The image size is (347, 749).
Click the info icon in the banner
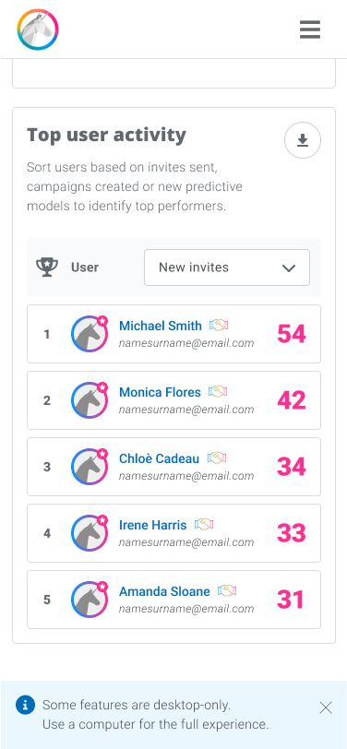click(25, 705)
